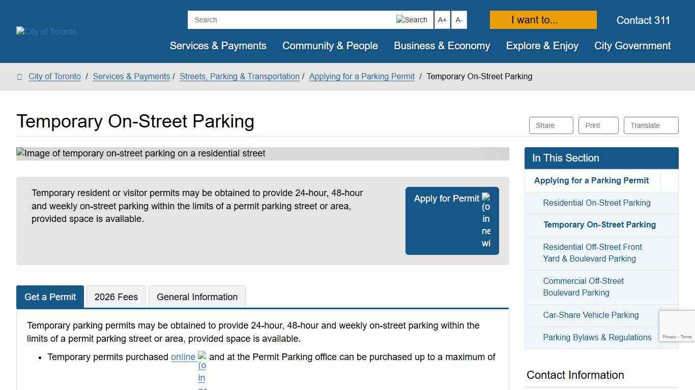The width and height of the screenshot is (695, 390).
Task: Follow the 'online' permit purchase link
Action: tap(183, 357)
